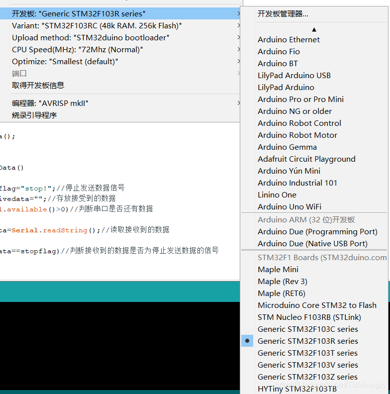Open 开发板管理器 board manager

click(314, 14)
